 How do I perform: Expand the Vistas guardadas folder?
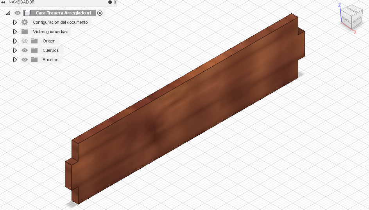pos(15,32)
